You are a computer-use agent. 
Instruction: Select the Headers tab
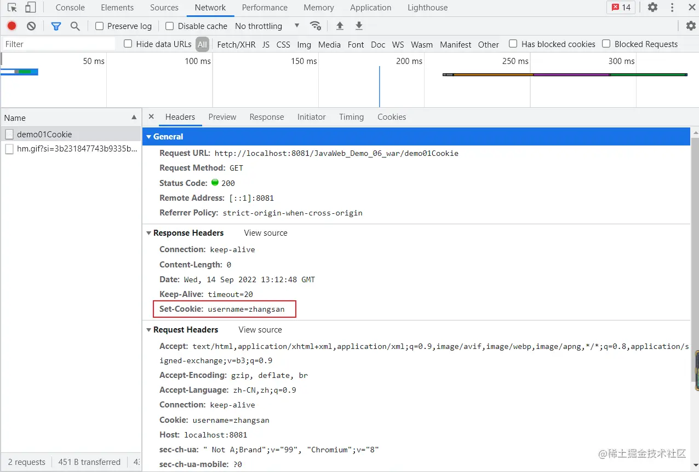pyautogui.click(x=180, y=117)
